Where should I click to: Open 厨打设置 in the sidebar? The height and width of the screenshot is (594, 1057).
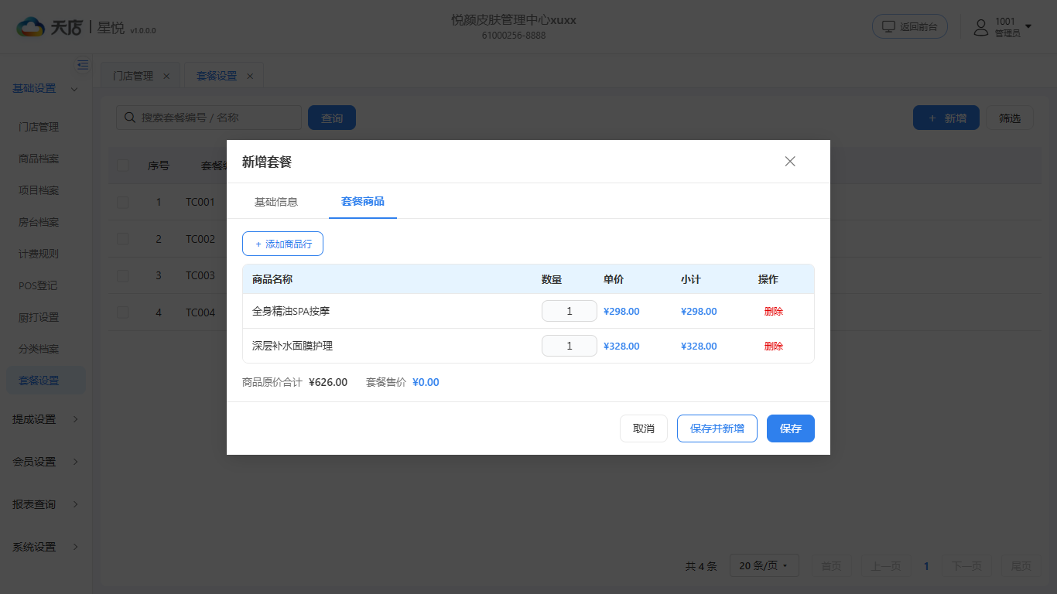[x=39, y=317]
